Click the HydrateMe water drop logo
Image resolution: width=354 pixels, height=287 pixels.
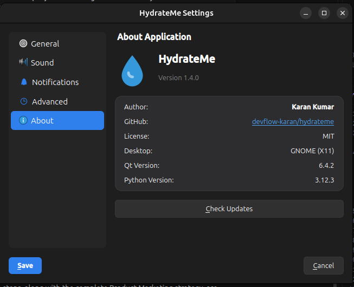pos(132,71)
